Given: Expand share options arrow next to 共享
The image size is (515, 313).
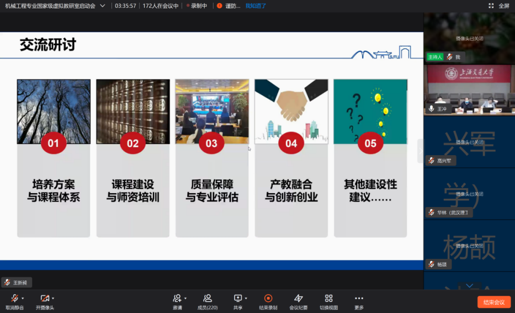Looking at the screenshot, I should [x=246, y=298].
